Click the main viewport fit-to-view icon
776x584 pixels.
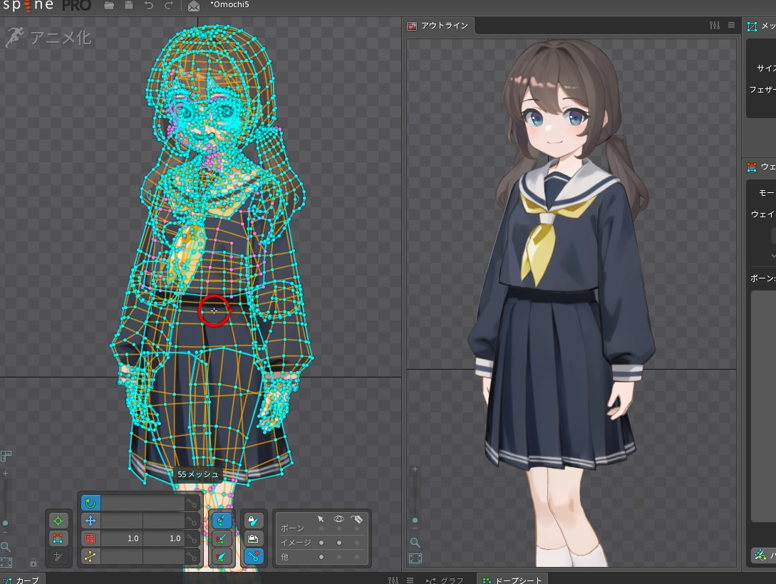(6, 562)
